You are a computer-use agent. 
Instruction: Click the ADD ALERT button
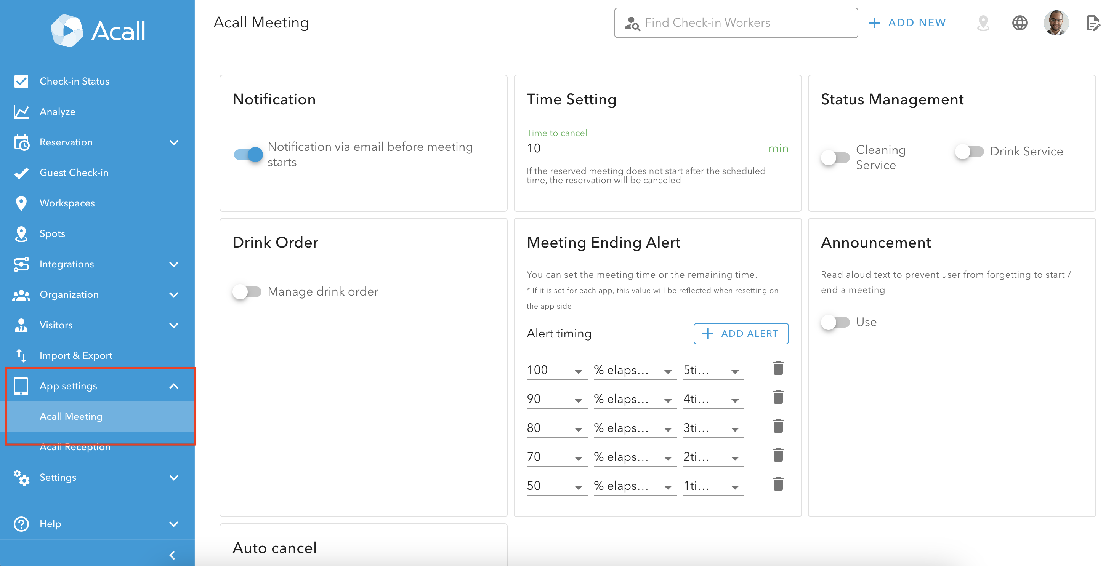[741, 334]
